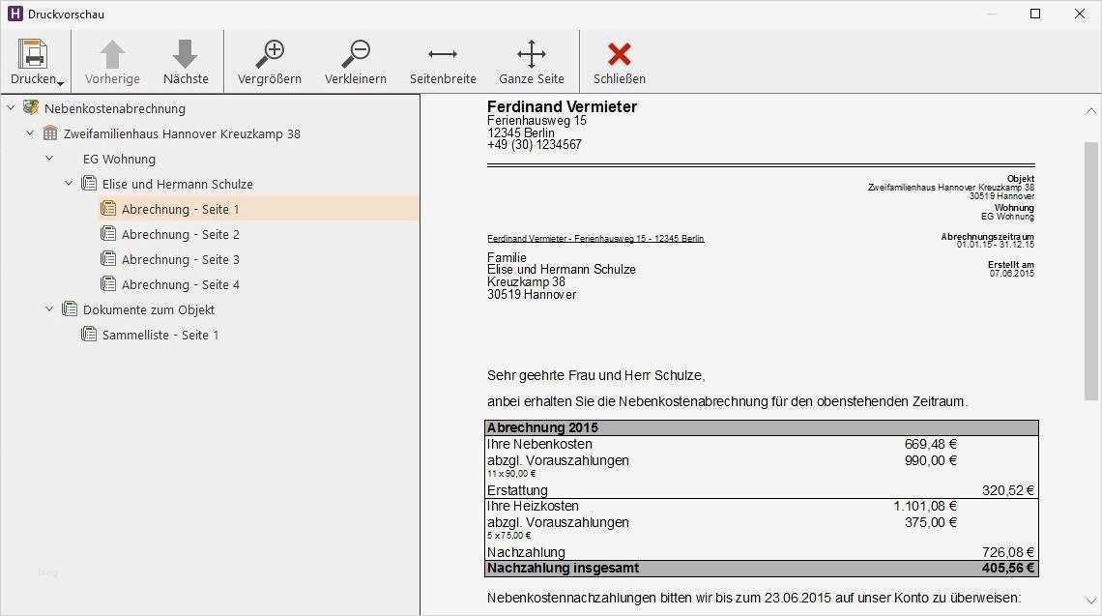Select Abrechnung - Seite 3 in the sidebar

click(x=181, y=258)
